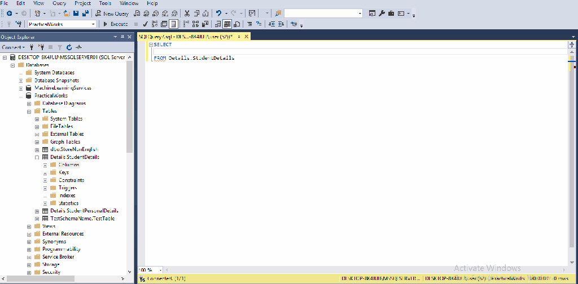The width and height of the screenshot is (578, 284).
Task: Open the Activity Monitor icon in Object Explorer
Action: click(x=78, y=47)
